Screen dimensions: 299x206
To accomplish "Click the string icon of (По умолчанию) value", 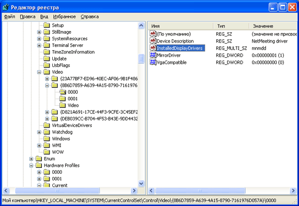I will 153,34.
